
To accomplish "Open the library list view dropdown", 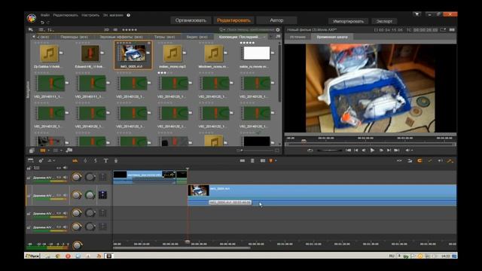I will point(41,30).
